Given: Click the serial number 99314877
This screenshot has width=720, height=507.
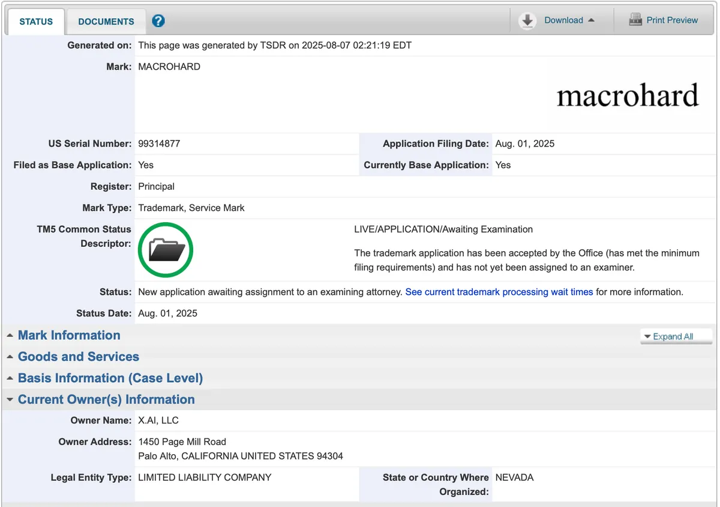Looking at the screenshot, I should (x=159, y=144).
